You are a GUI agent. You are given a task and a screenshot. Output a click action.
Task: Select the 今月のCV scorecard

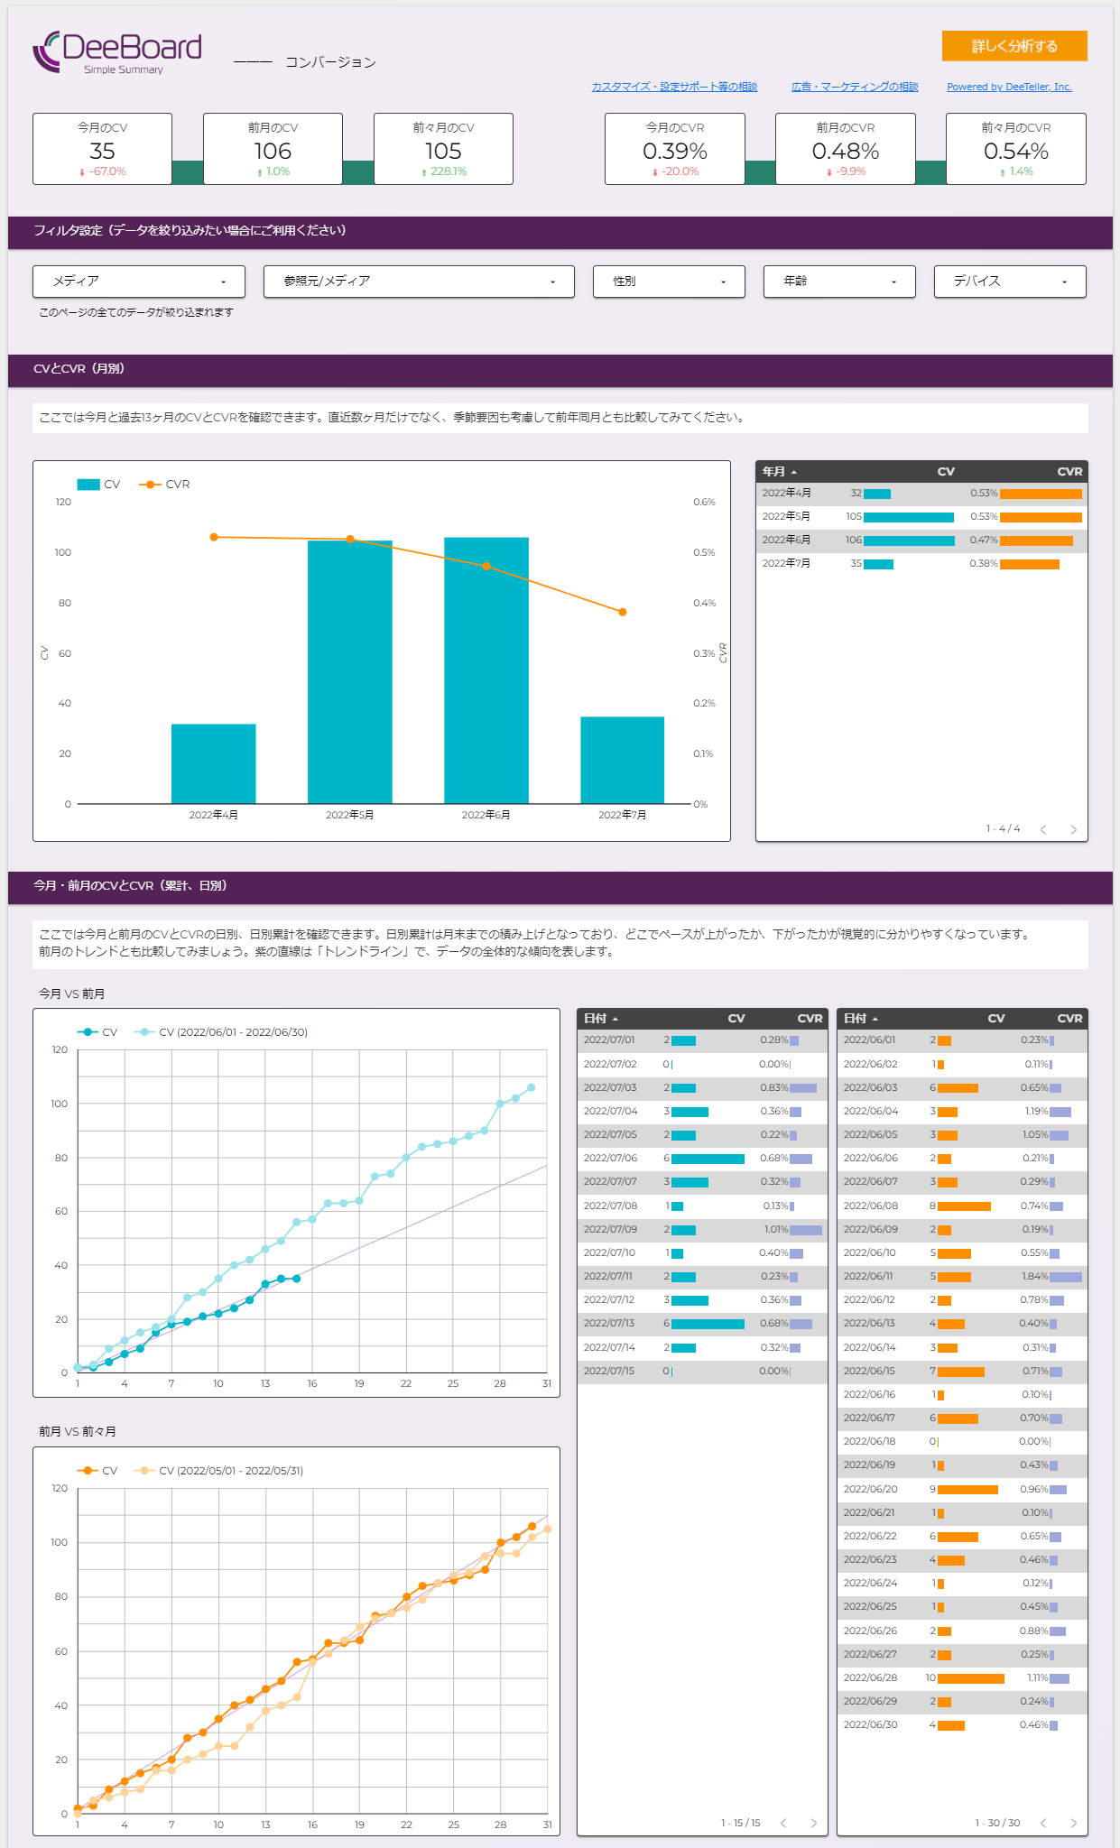pyautogui.click(x=102, y=149)
